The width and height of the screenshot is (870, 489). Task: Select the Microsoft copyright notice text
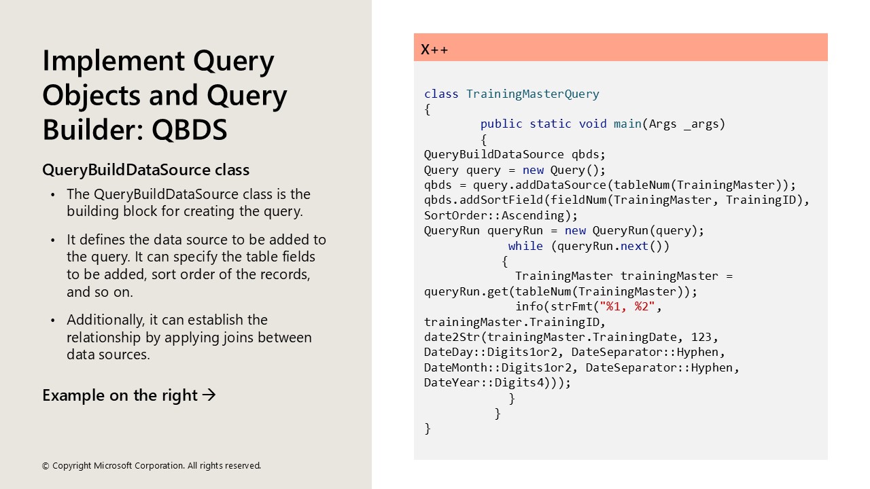tap(150, 466)
